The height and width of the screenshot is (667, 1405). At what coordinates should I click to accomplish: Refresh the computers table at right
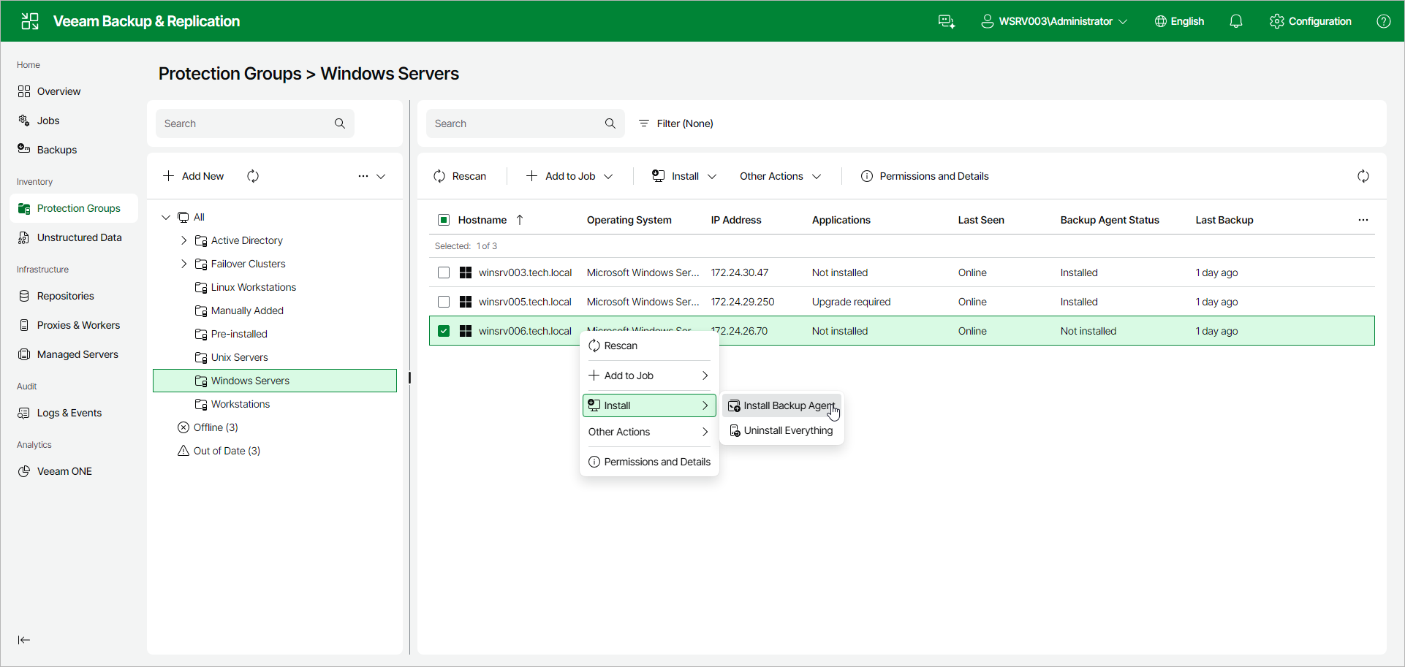1363,176
